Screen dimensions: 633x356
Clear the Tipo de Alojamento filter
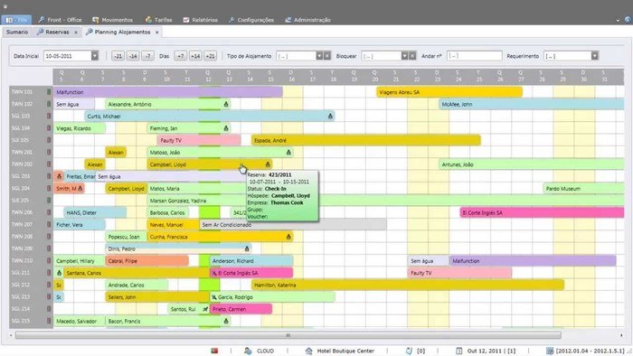(x=327, y=56)
